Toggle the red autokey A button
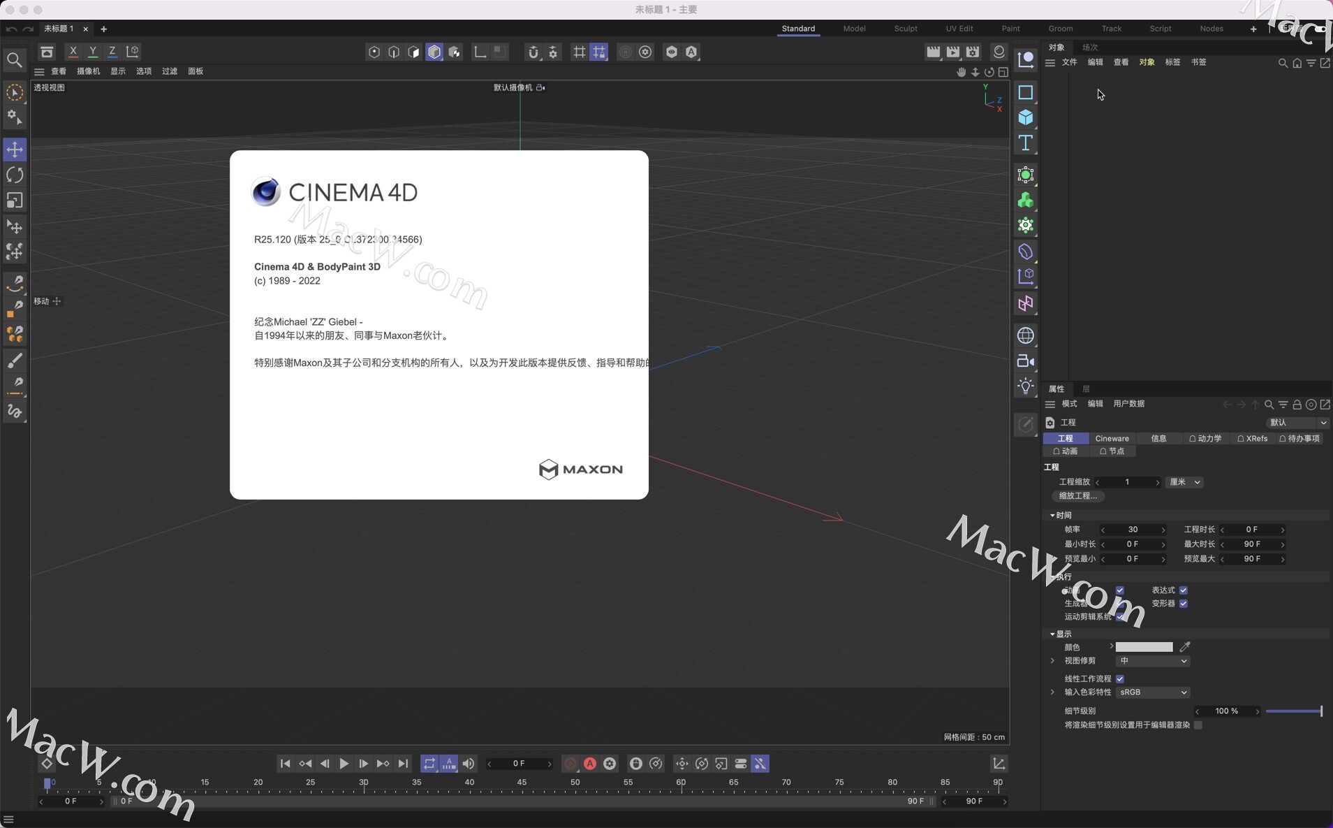The height and width of the screenshot is (828, 1333). (590, 764)
